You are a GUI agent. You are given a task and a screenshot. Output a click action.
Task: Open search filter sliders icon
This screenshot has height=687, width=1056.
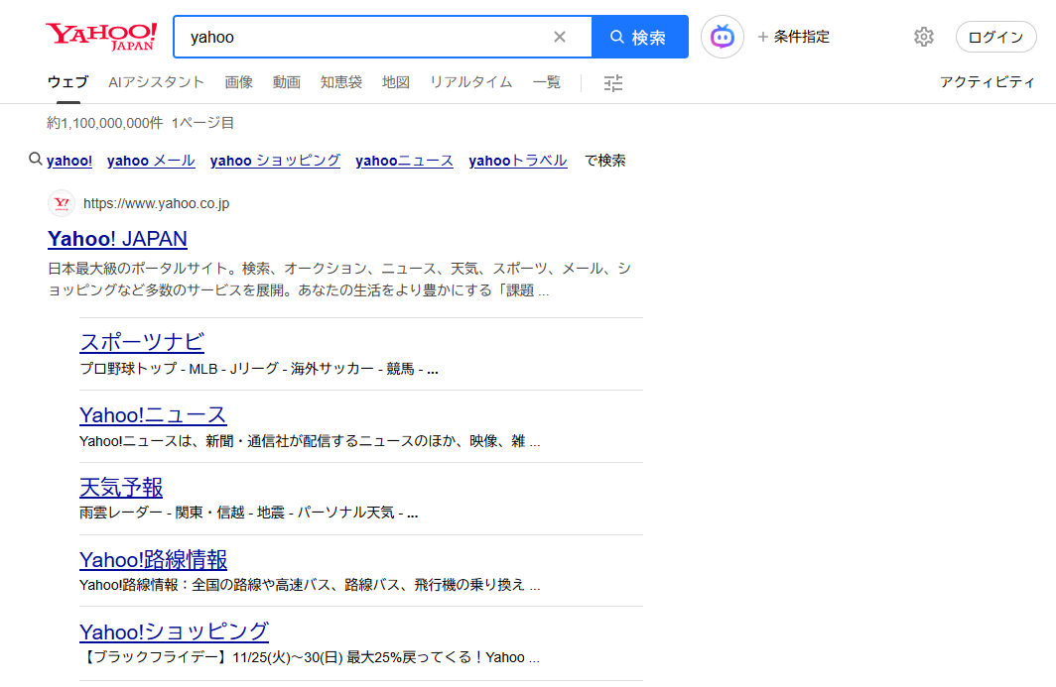click(x=613, y=83)
